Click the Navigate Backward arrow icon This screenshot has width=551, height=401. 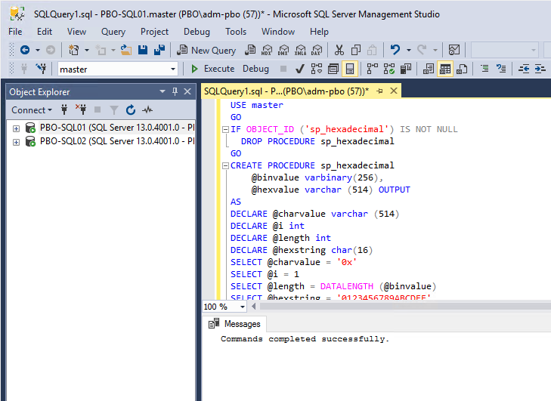click(x=25, y=50)
